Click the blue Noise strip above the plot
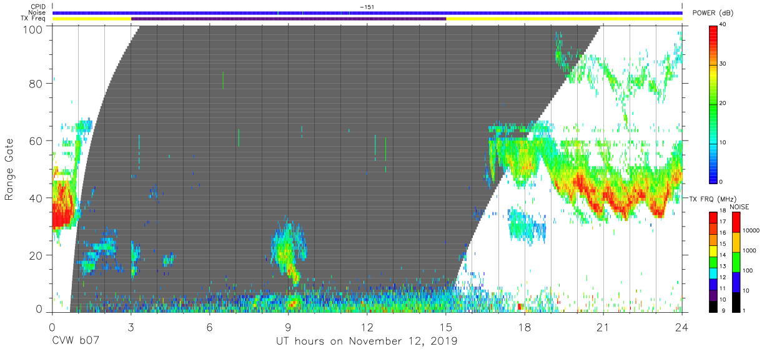The height and width of the screenshot is (354, 767). click(367, 12)
